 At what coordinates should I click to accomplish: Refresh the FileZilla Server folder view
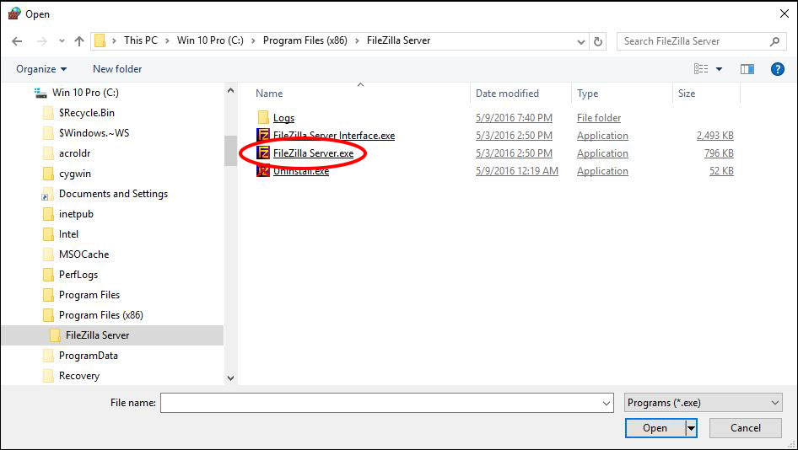[598, 41]
